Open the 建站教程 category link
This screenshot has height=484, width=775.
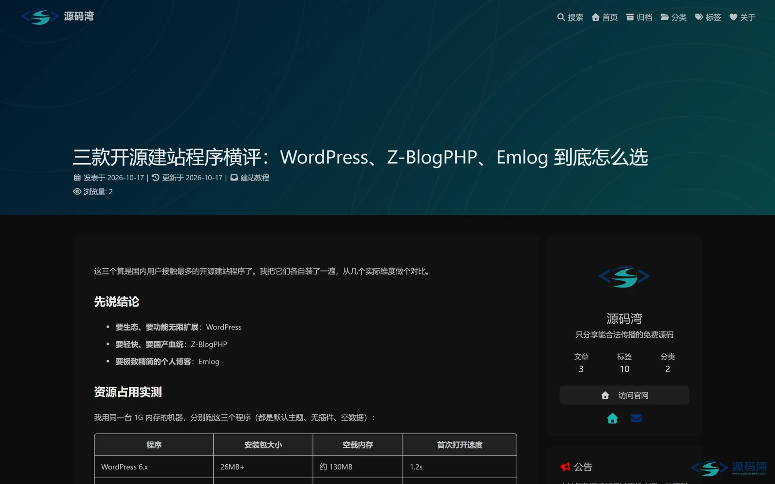click(x=255, y=178)
